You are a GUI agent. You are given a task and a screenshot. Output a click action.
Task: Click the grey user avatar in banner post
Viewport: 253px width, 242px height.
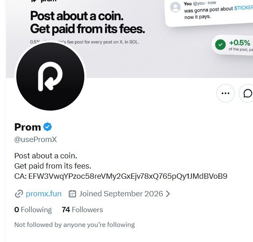176,7
